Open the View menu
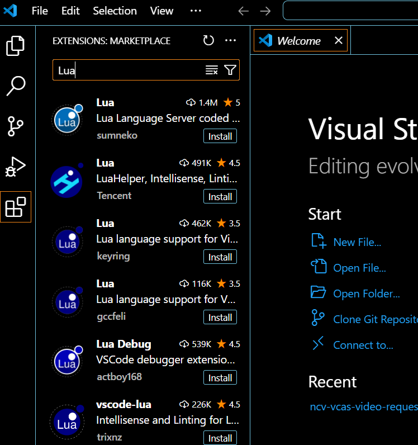The image size is (418, 445). (161, 11)
